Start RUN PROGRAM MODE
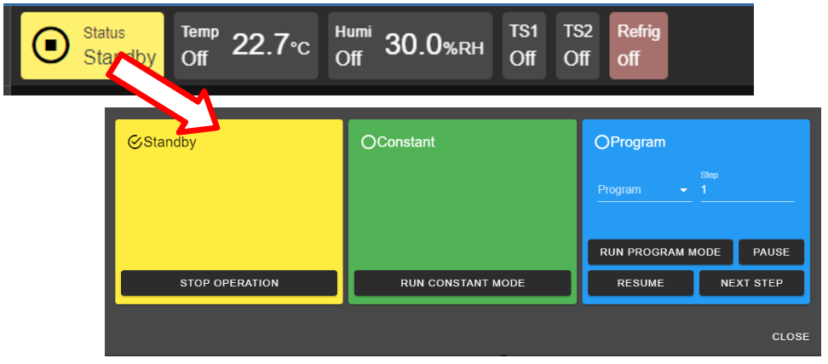Viewport: 828px width, 364px height. (x=660, y=252)
